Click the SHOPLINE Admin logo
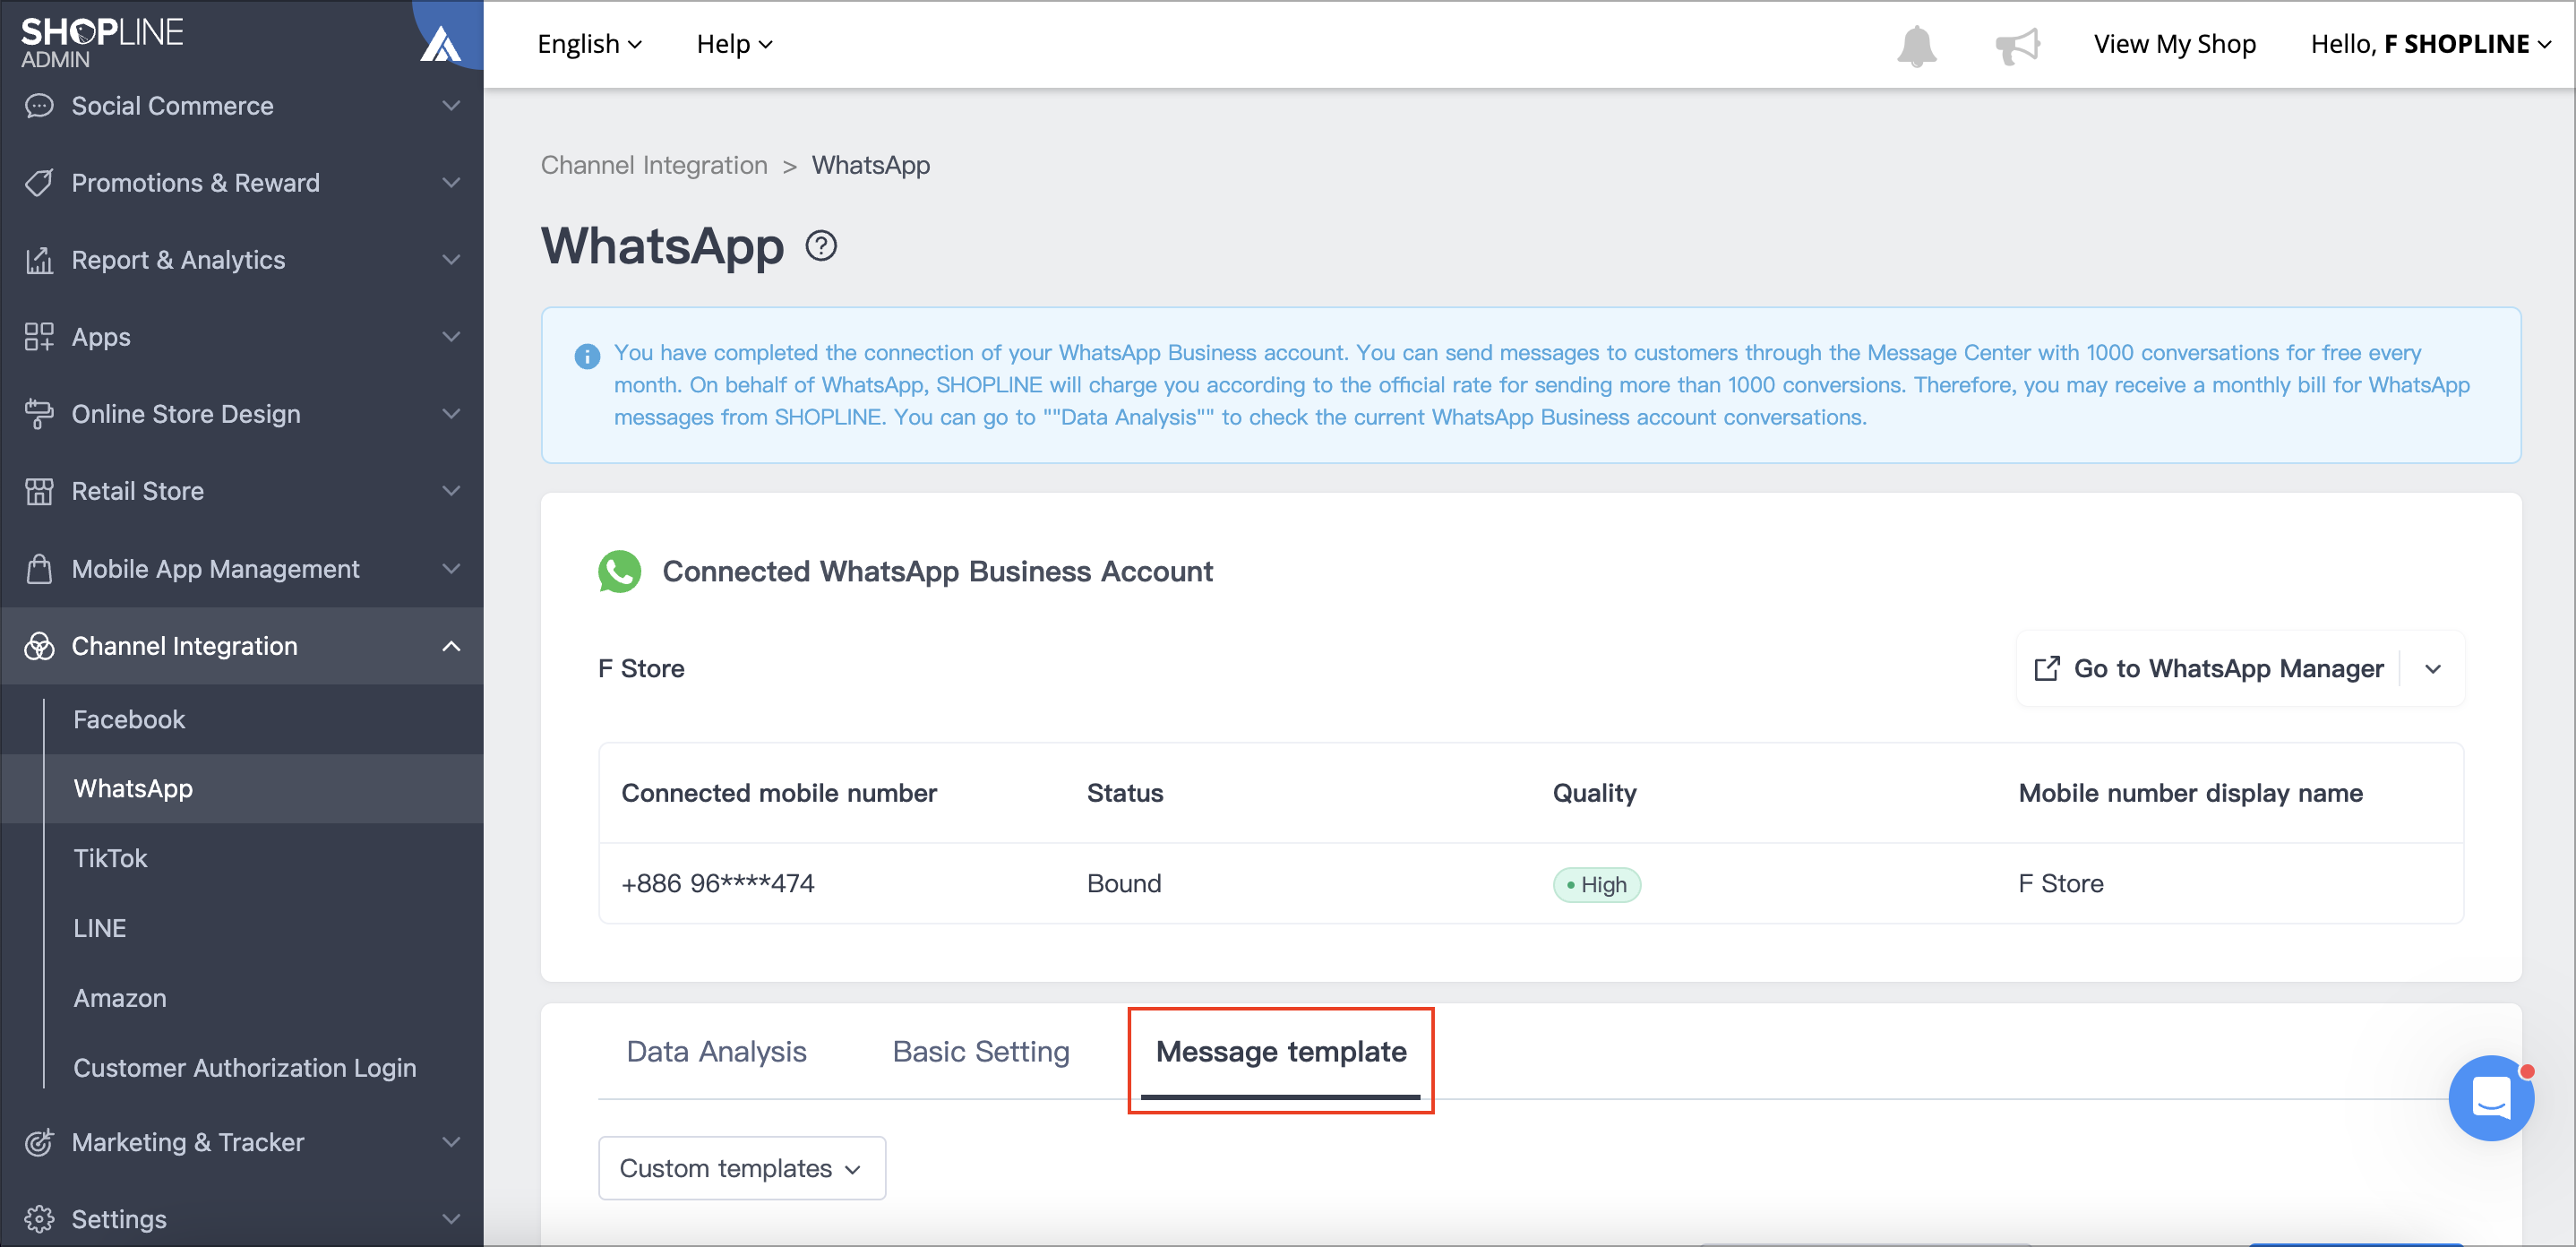 coord(102,42)
